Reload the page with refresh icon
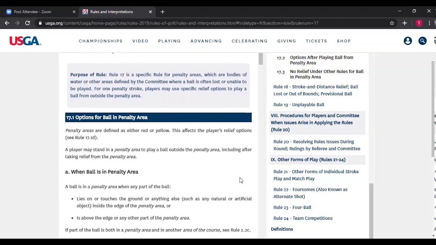Viewport: 436px width, 245px height. [28, 23]
